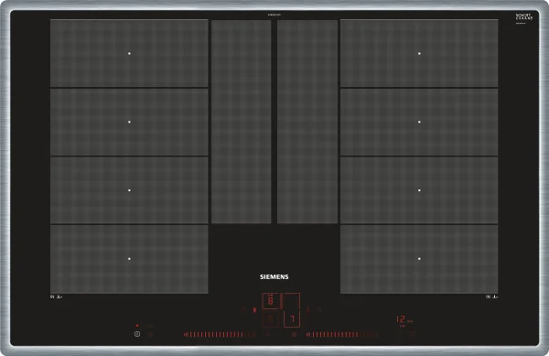Image resolution: width=549 pixels, height=356 pixels.
Task: Select the zone display showing 7
Action: click(x=292, y=318)
